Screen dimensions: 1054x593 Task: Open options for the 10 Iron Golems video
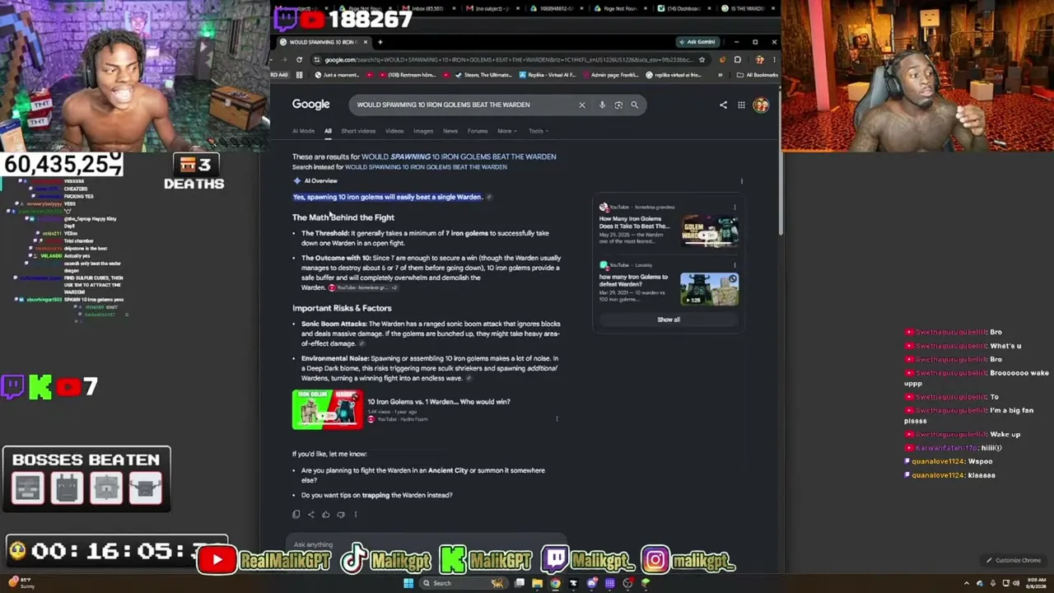(557, 419)
